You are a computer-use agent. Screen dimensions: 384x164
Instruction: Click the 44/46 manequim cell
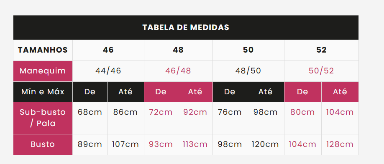coord(108,71)
